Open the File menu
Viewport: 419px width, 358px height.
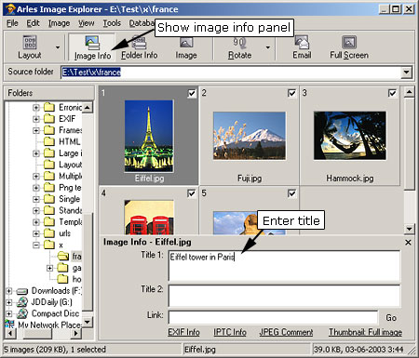pyautogui.click(x=12, y=23)
